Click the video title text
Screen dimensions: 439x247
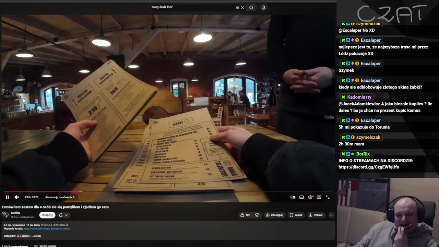click(x=55, y=207)
